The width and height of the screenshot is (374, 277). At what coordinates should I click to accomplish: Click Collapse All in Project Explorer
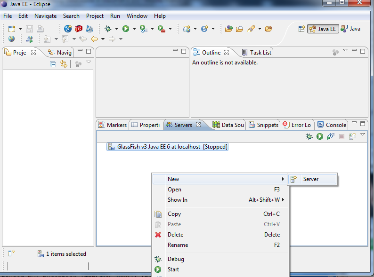point(53,64)
